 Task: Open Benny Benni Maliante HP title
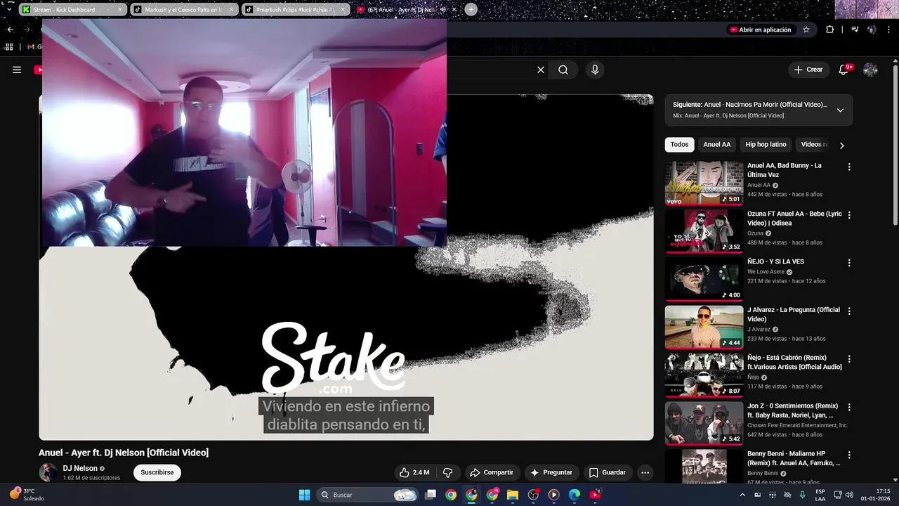pyautogui.click(x=794, y=458)
